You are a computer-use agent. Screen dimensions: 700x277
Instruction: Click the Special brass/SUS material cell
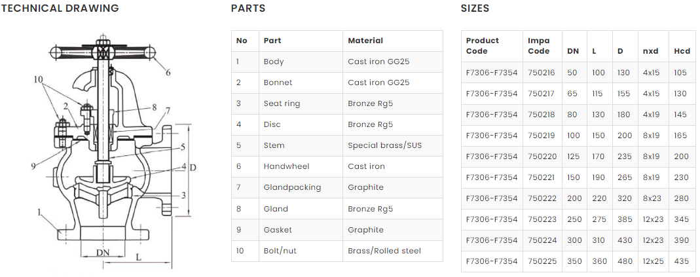[x=384, y=145]
